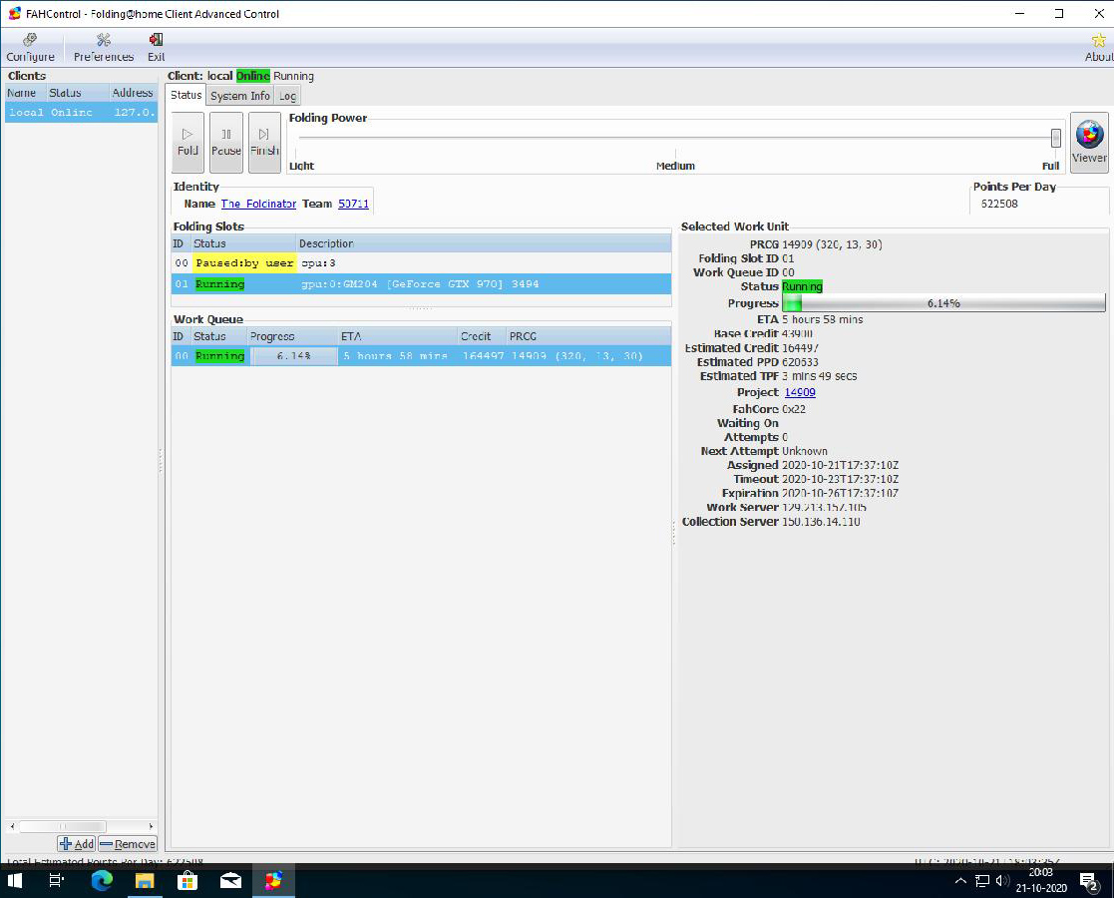Open the volume tray icon
Screen dimensions: 1114x898
point(1002,881)
